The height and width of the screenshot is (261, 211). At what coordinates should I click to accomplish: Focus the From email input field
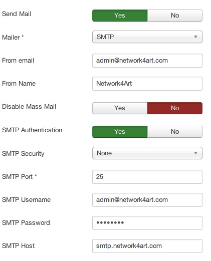[x=147, y=61]
